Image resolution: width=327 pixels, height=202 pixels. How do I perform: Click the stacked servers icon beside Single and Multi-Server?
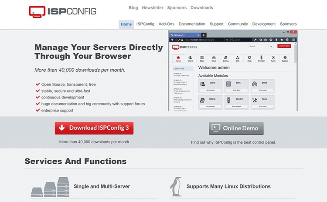tap(50, 187)
